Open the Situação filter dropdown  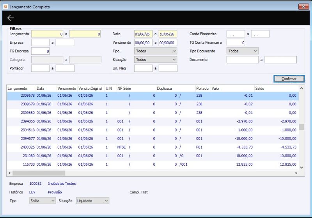[x=155, y=60]
